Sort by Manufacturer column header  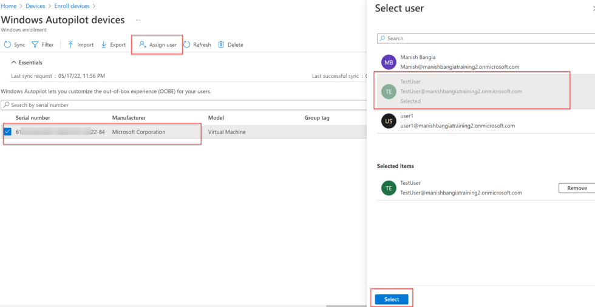(129, 118)
